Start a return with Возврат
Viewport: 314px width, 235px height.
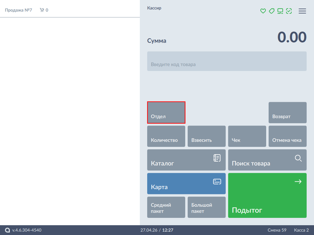pyautogui.click(x=287, y=113)
